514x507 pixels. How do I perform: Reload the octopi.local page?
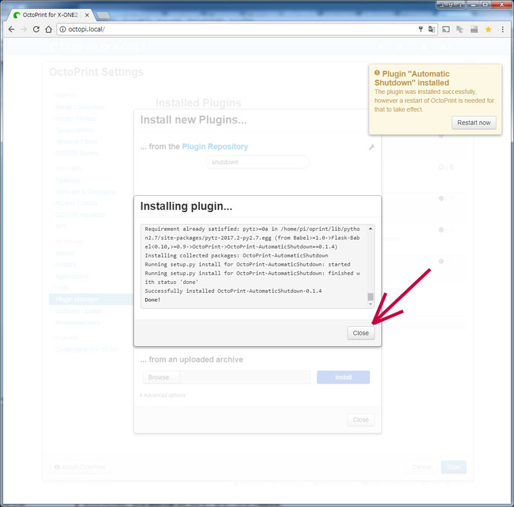(x=36, y=29)
